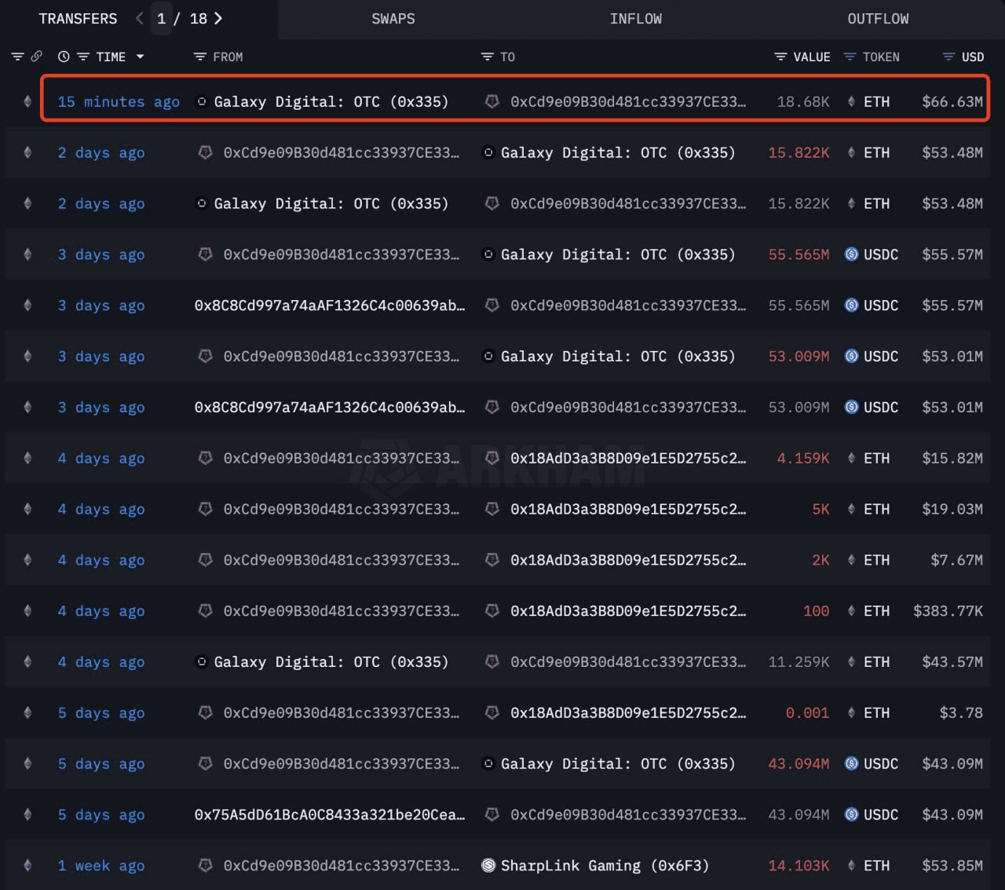This screenshot has height=890, width=1005.
Task: Click the 100 ETH value
Action: coord(816,611)
